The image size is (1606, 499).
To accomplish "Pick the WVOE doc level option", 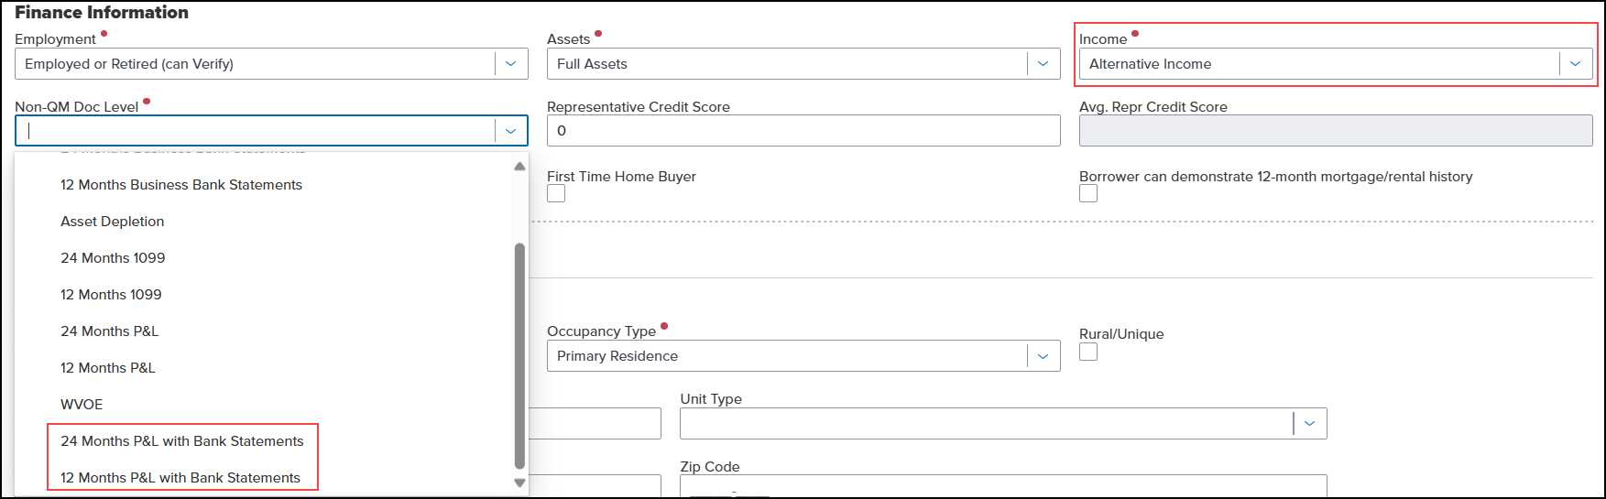I will coord(82,405).
